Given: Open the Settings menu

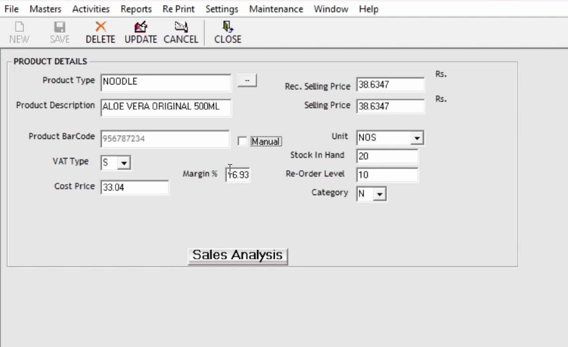Looking at the screenshot, I should [x=222, y=9].
